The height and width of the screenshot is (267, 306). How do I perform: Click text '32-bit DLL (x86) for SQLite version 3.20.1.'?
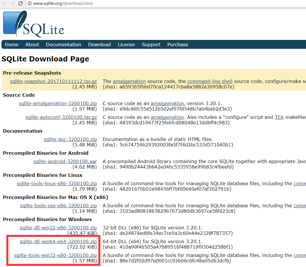click(153, 228)
